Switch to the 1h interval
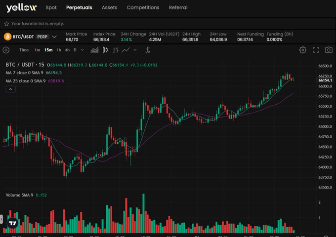This screenshot has width=336, height=237. [59, 50]
